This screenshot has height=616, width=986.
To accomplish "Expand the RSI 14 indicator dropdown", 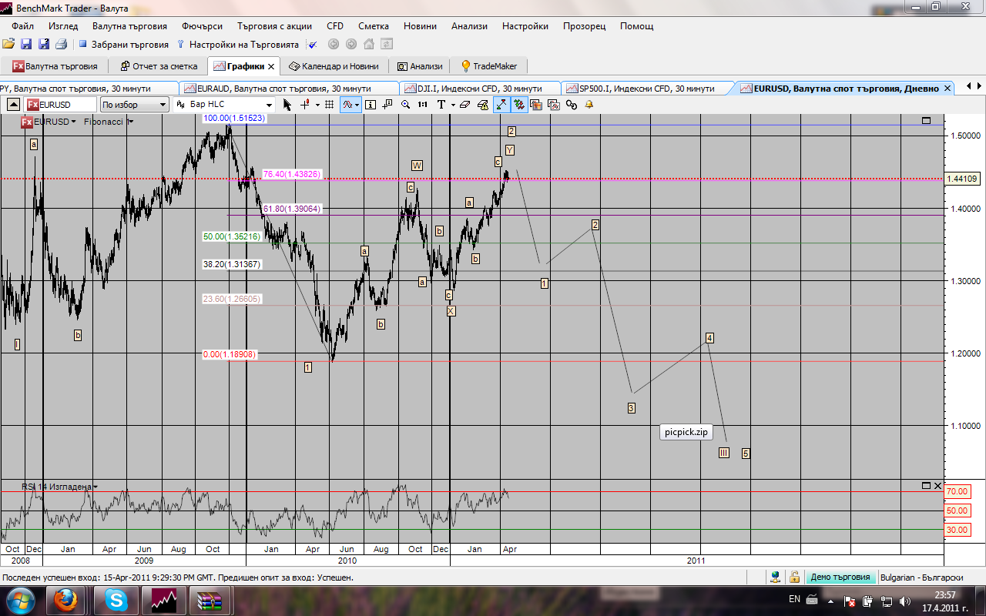I will [x=96, y=487].
